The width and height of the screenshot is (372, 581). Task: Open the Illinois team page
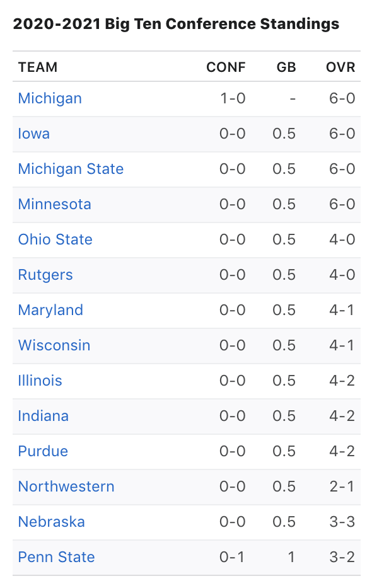click(40, 381)
